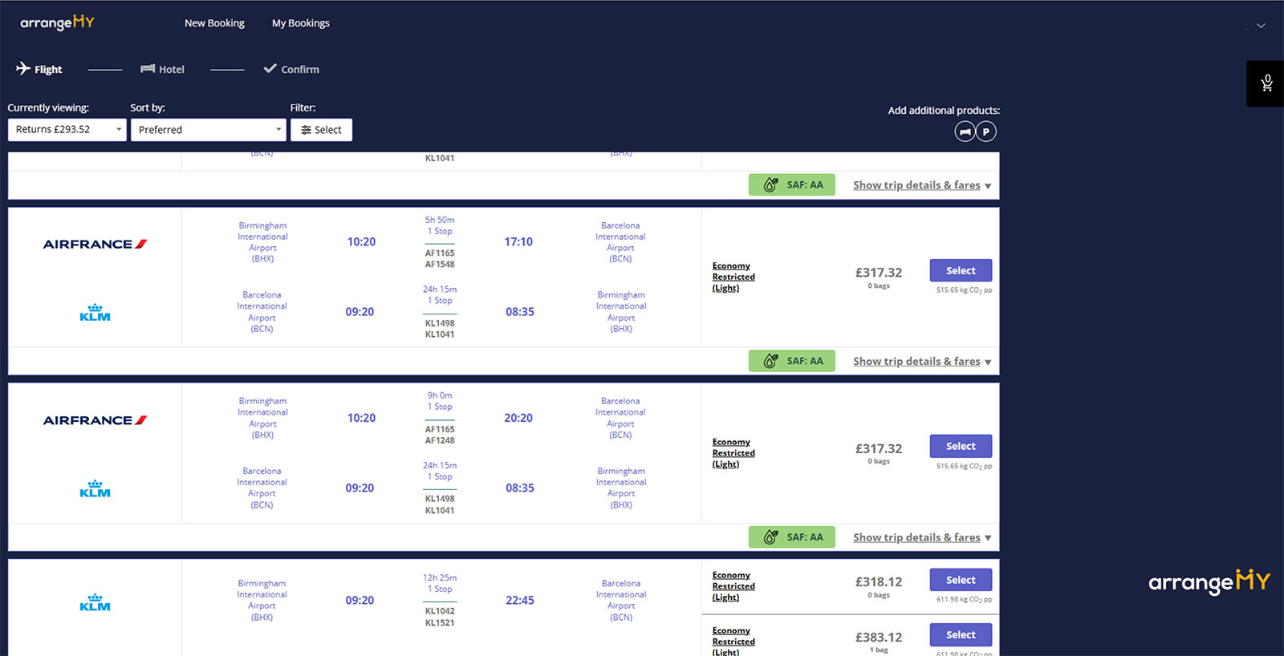1284x656 pixels.
Task: Click the Confirm step checkmark icon
Action: click(x=270, y=69)
